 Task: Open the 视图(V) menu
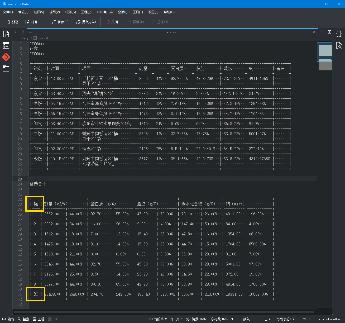55,12
